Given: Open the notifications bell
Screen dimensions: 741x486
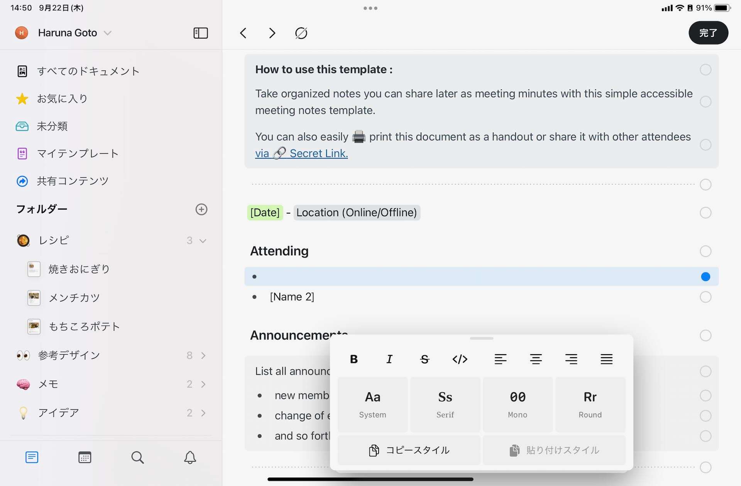Looking at the screenshot, I should pyautogui.click(x=190, y=457).
